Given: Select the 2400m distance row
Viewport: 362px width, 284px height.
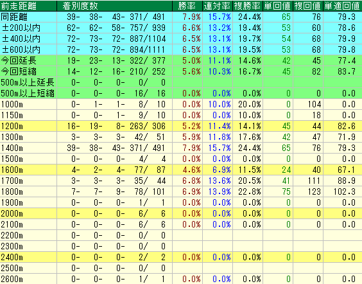Looking at the screenshot, I should [x=181, y=257].
